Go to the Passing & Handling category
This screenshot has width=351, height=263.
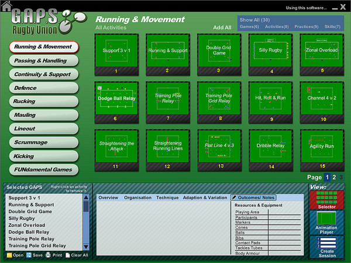click(x=44, y=60)
